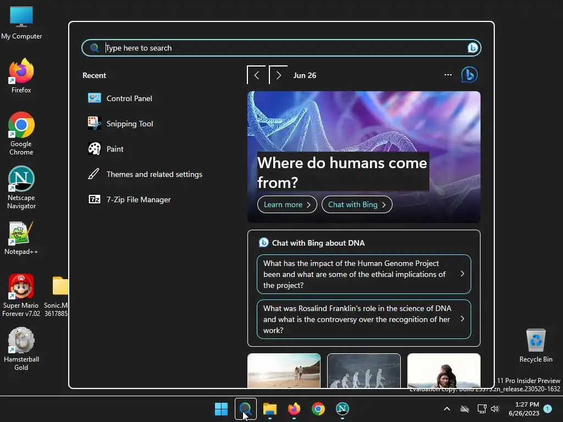Click the magnifier icon in search box
The width and height of the screenshot is (563, 422).
click(95, 48)
